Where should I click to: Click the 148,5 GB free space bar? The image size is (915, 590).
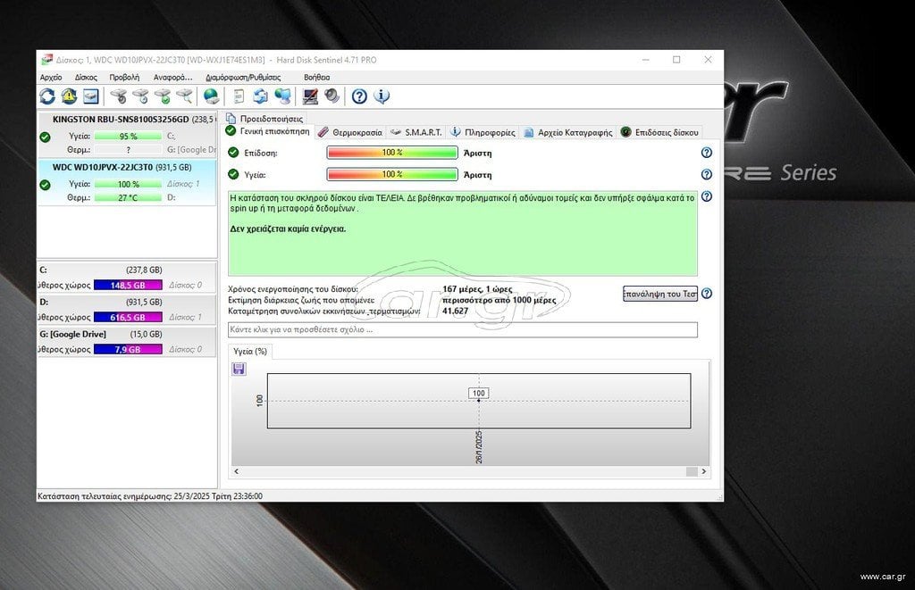(128, 285)
